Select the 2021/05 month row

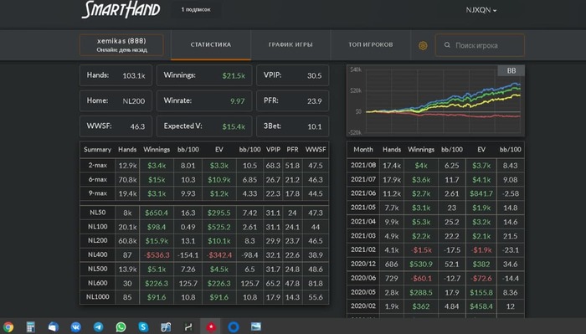pyautogui.click(x=436, y=208)
